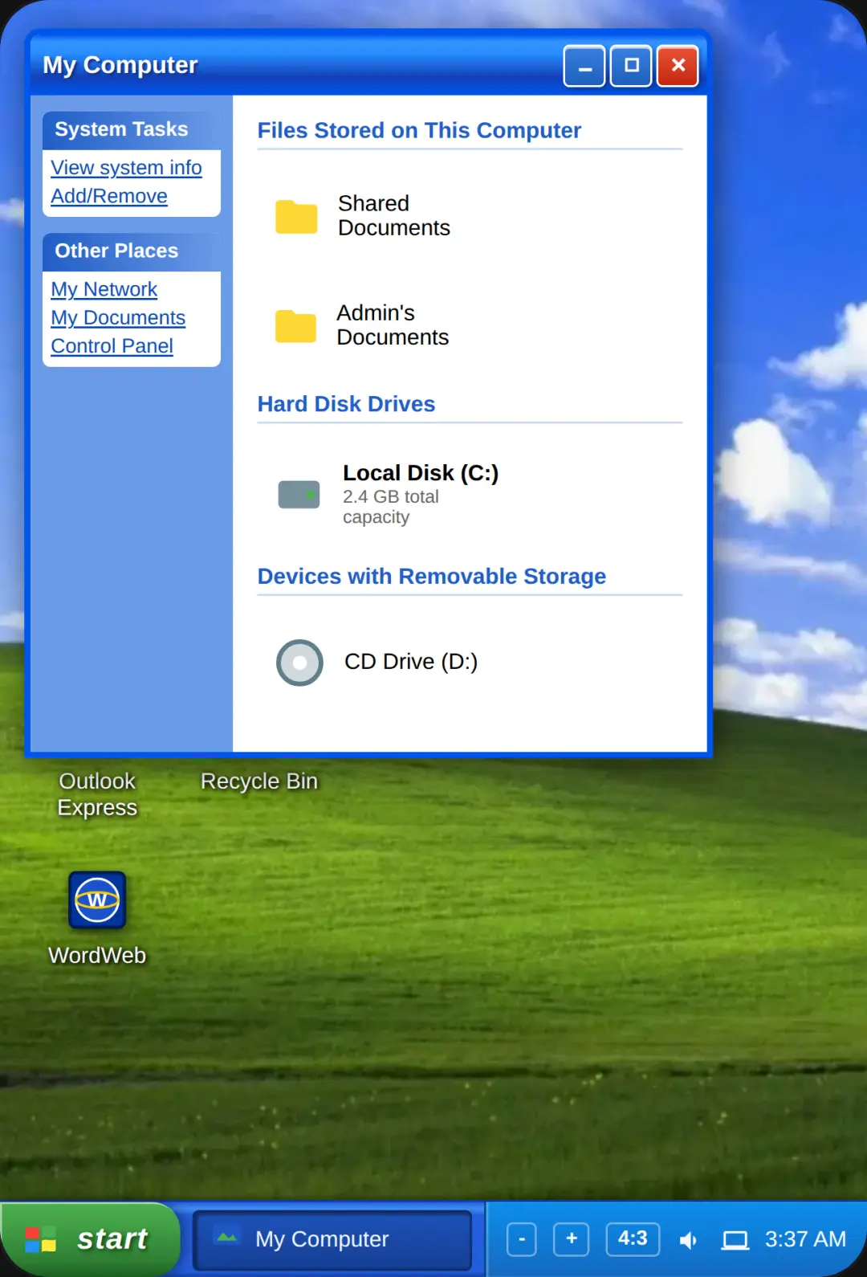Select the Local Disk (C:) drive icon
Image resolution: width=867 pixels, height=1277 pixels.
[x=299, y=495]
